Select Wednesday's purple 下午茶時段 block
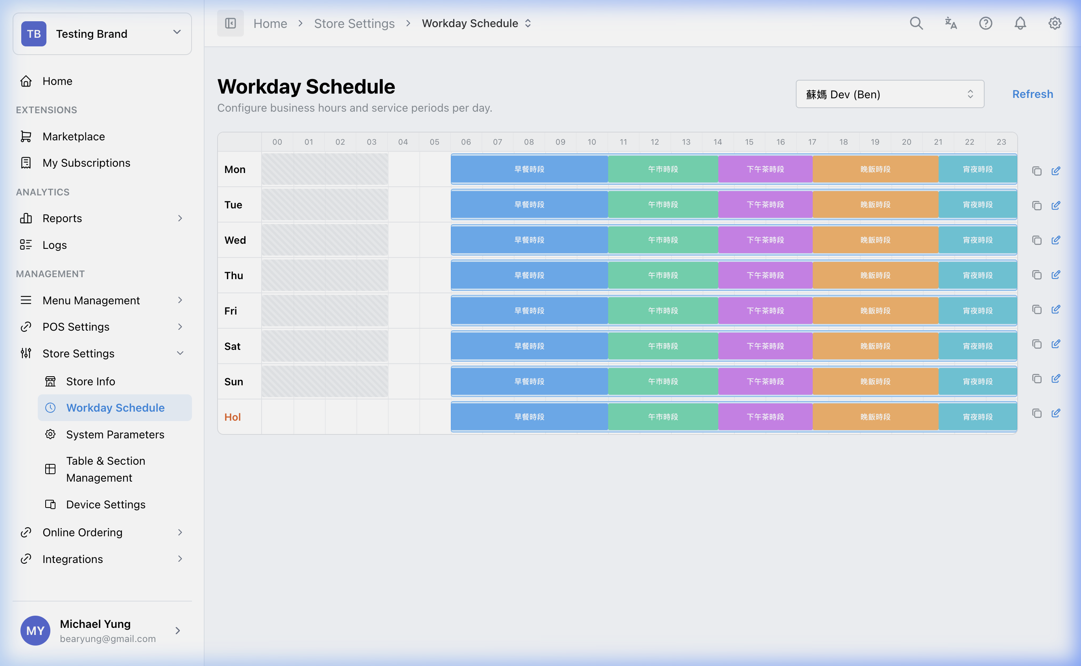Image resolution: width=1081 pixels, height=666 pixels. pyautogui.click(x=766, y=239)
